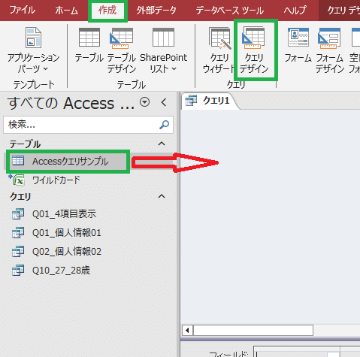Open the SharePoint リスト dropdown
Image resolution: width=360 pixels, height=357 pixels.
(x=163, y=50)
